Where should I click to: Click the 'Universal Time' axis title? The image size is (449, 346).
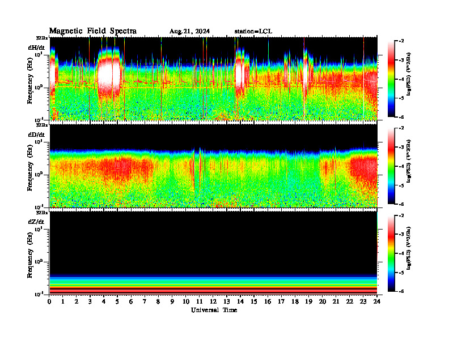click(x=214, y=310)
